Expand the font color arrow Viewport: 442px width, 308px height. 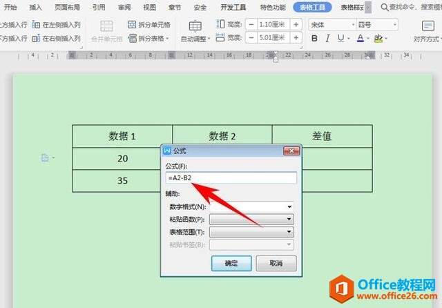pos(368,38)
